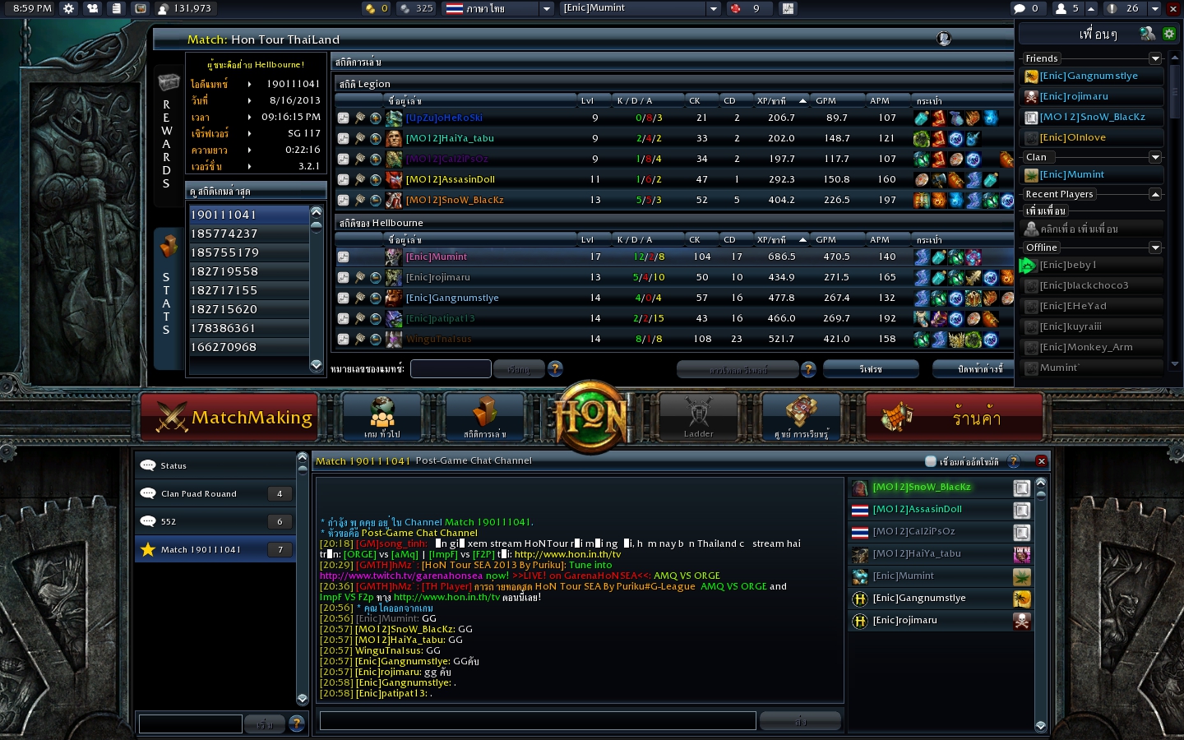
Task: Open stats graph icon for [UpZu]oHeRoSki
Action: pos(344,118)
